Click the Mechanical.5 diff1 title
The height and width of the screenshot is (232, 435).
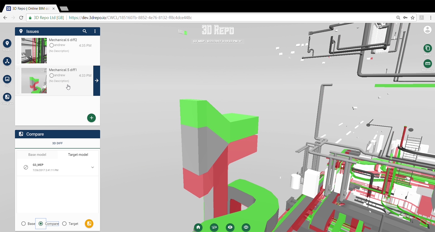(63, 70)
